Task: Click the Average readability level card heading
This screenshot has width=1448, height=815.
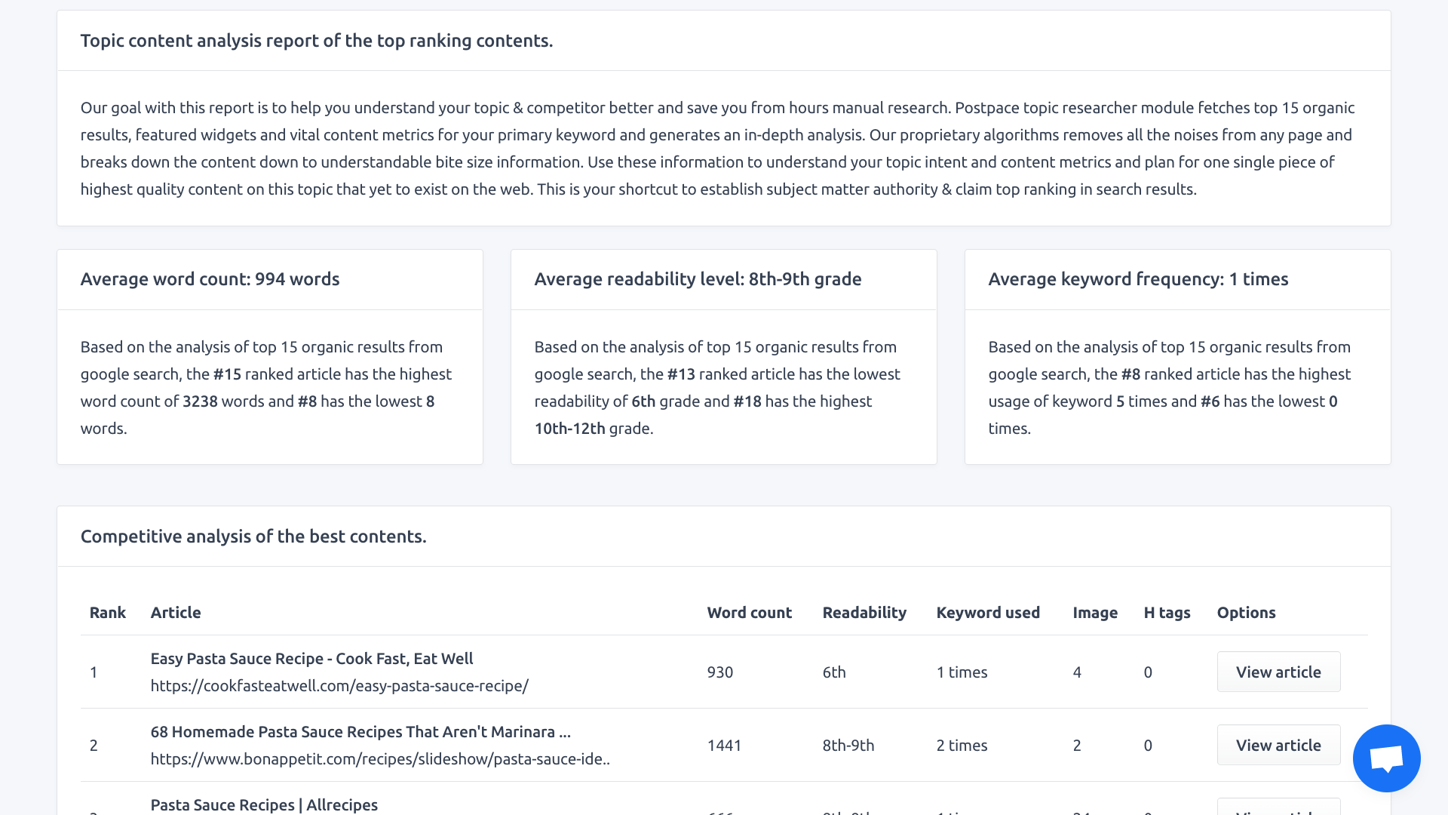Action: tap(698, 279)
